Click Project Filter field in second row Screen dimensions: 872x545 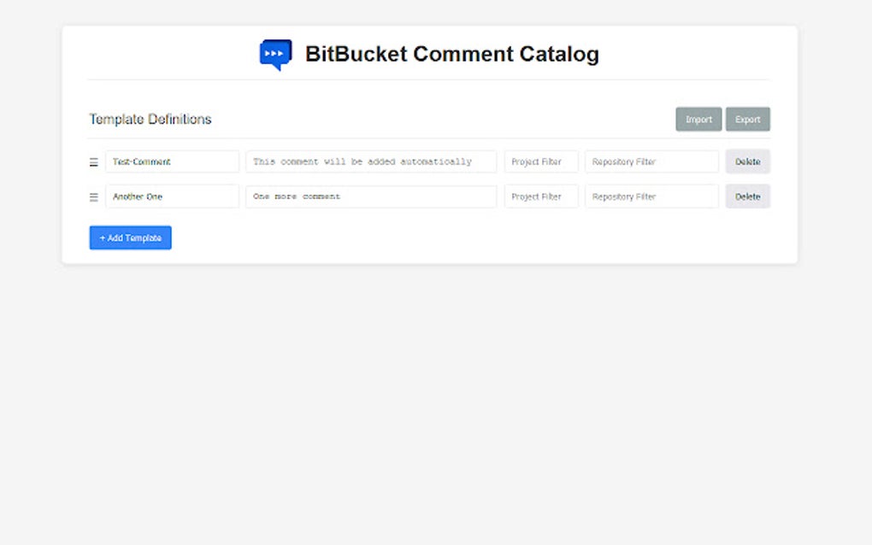point(540,196)
